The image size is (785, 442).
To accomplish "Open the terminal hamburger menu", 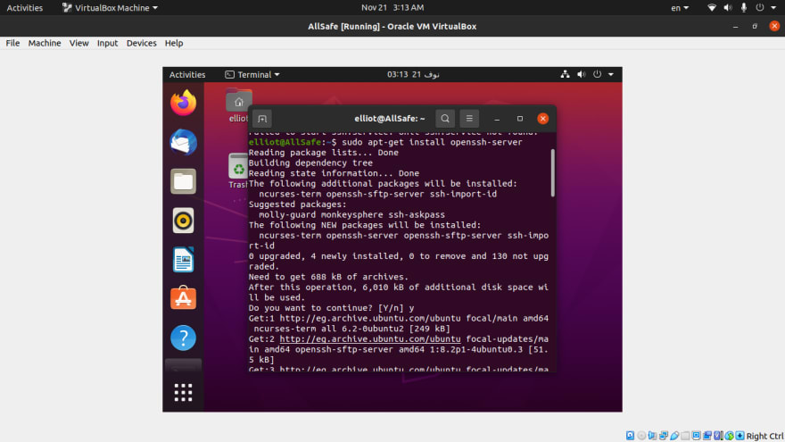I will click(x=469, y=119).
